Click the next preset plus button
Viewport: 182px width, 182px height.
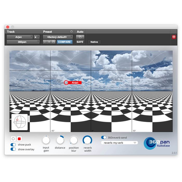click(x=49, y=42)
